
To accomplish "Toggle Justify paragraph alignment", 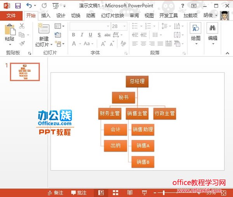I will click(160, 44).
